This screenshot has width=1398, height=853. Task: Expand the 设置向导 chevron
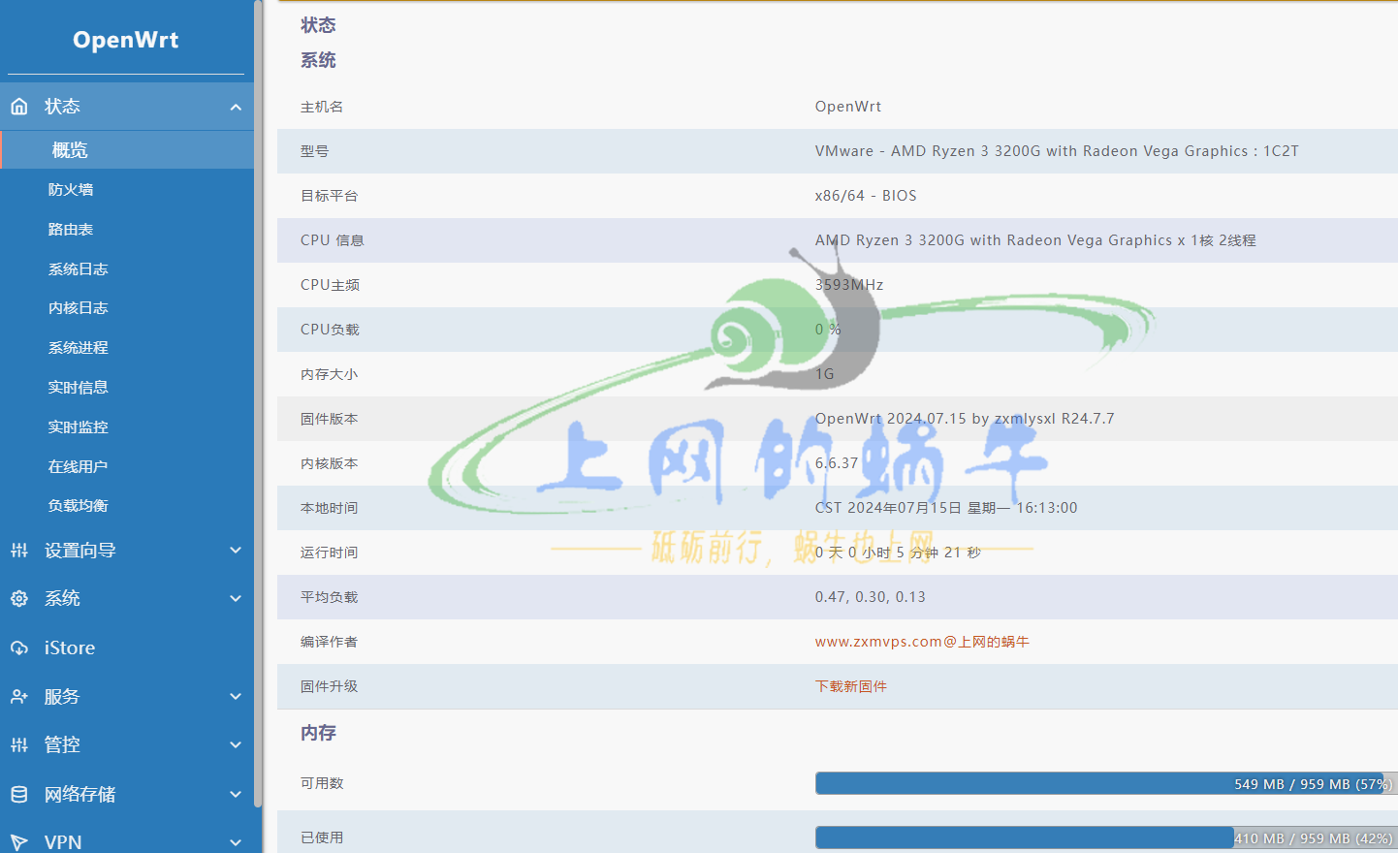pyautogui.click(x=236, y=551)
